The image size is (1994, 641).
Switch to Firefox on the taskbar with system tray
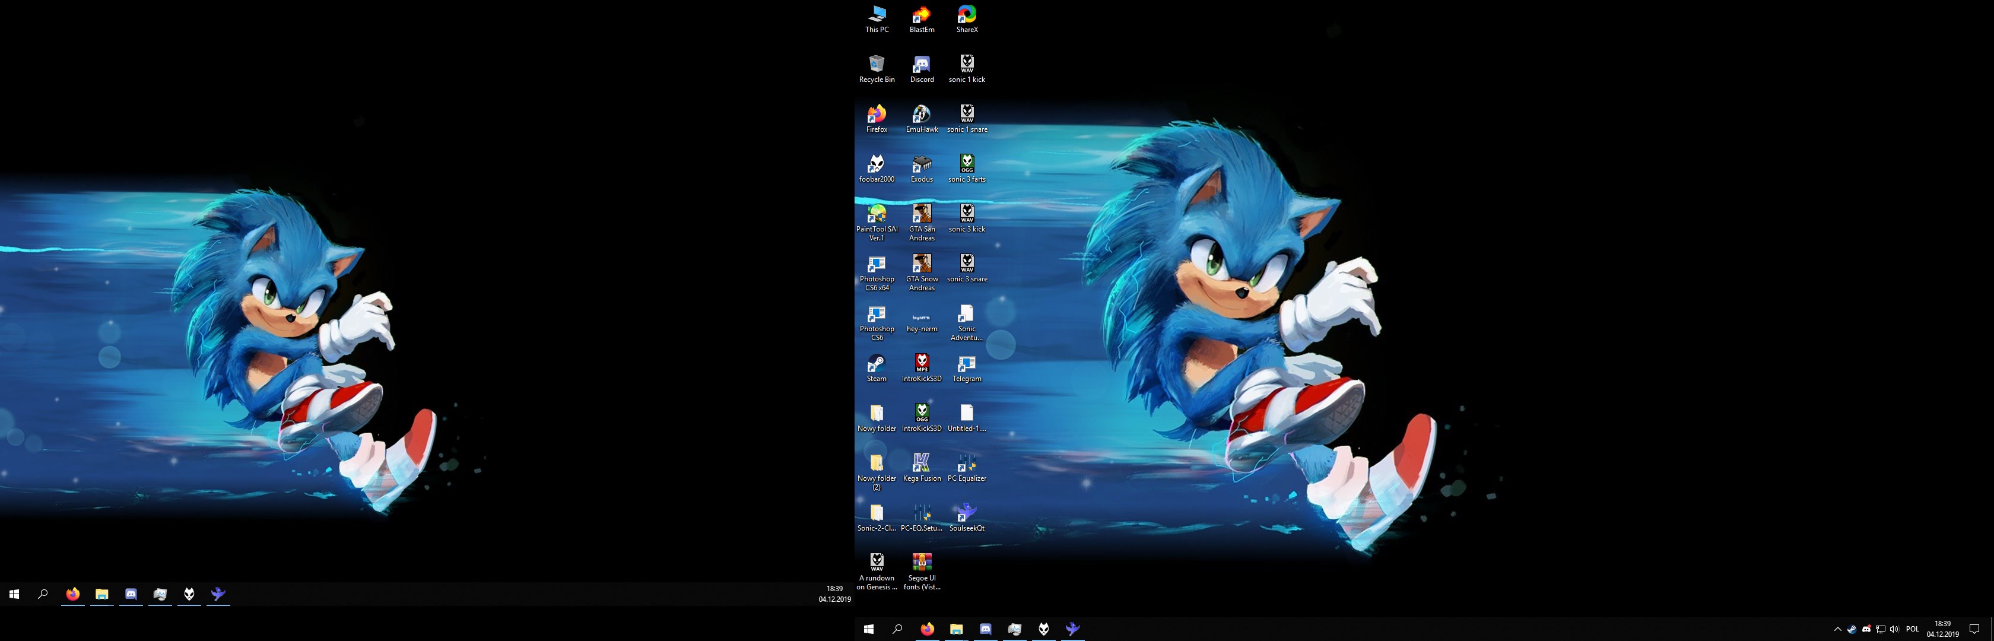click(x=928, y=629)
